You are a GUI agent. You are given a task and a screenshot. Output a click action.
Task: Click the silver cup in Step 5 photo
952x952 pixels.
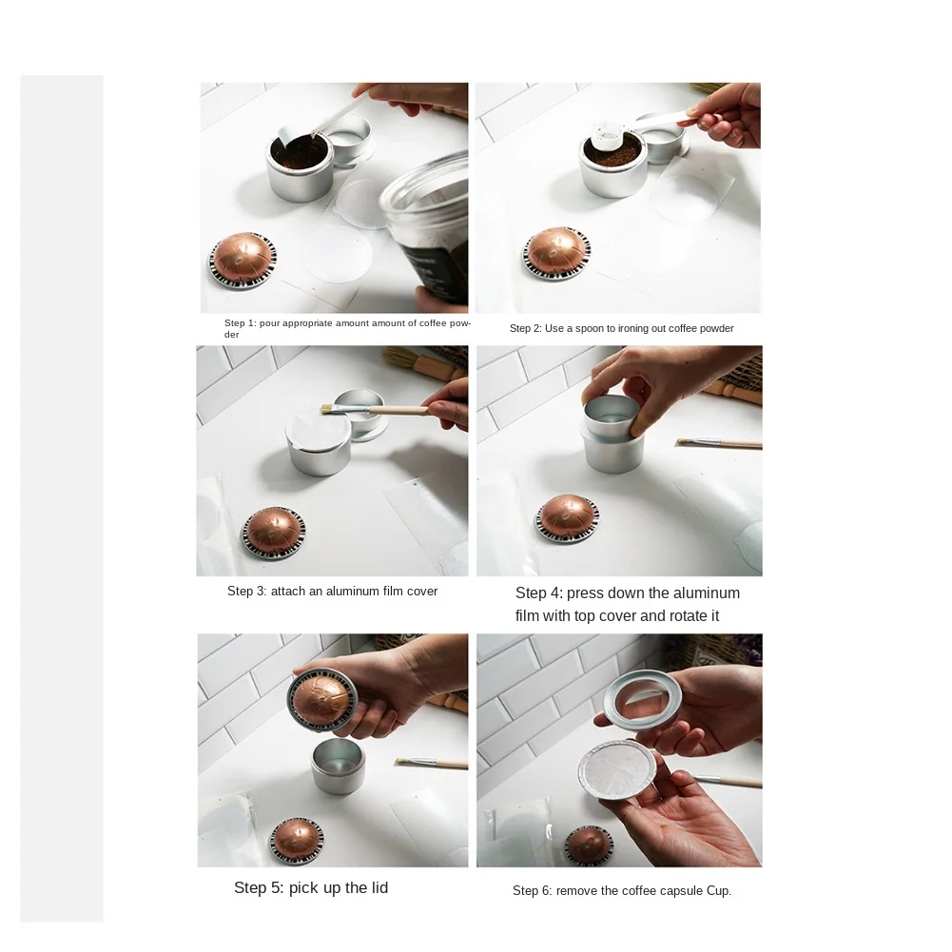pos(338,765)
